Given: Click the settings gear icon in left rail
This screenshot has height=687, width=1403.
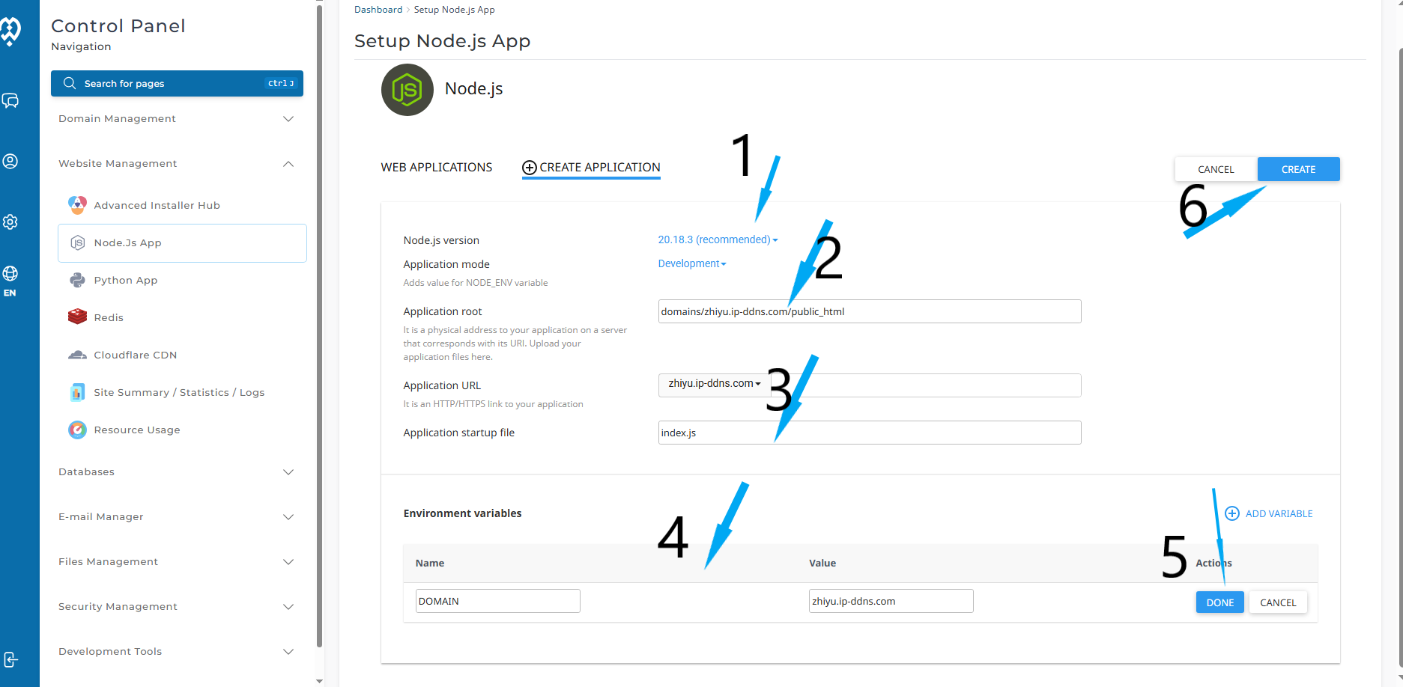Looking at the screenshot, I should click(10, 222).
